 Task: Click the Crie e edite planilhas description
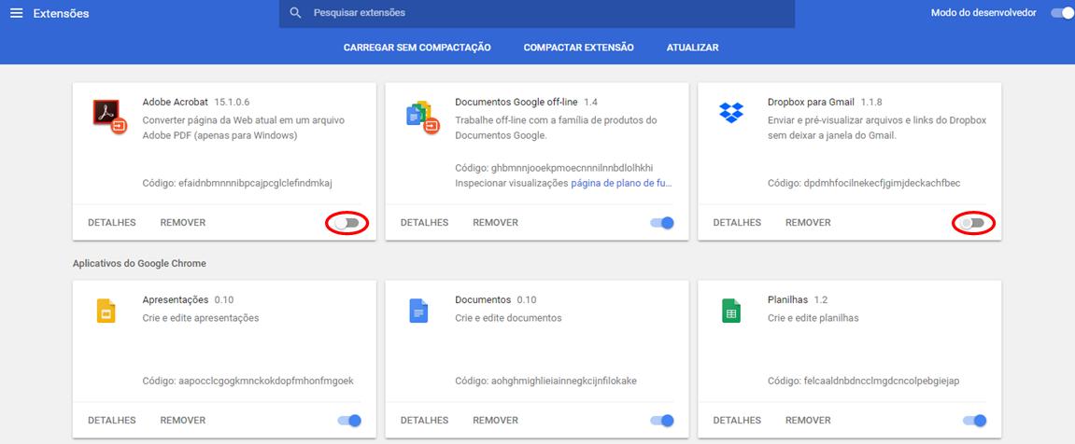813,318
